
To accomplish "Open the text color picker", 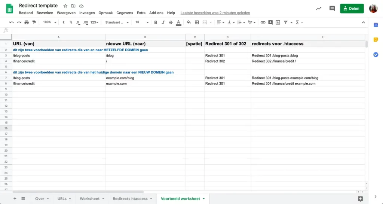I will tap(178, 22).
